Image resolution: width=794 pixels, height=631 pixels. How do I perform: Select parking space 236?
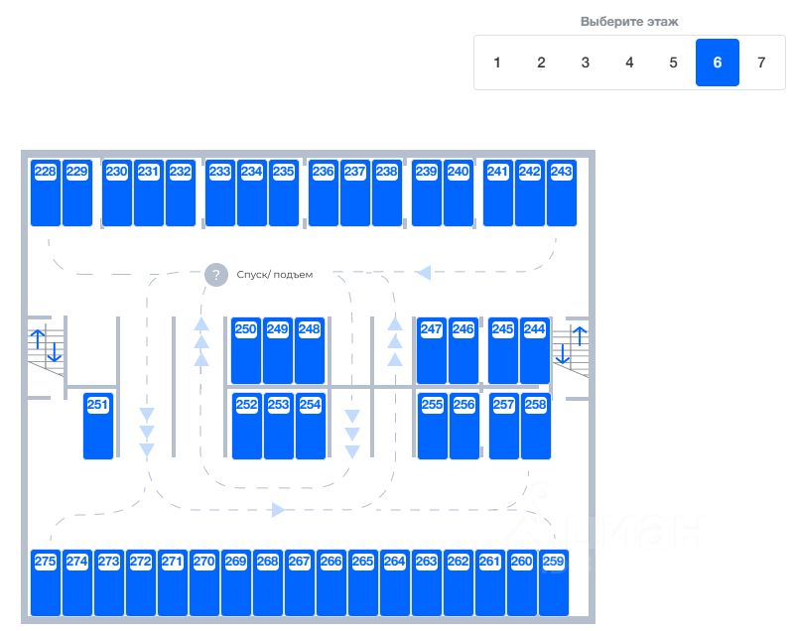324,192
